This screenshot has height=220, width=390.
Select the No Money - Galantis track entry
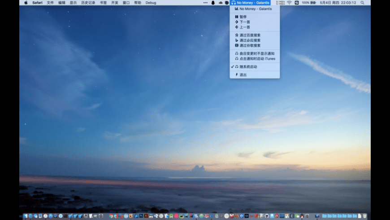pyautogui.click(x=256, y=9)
